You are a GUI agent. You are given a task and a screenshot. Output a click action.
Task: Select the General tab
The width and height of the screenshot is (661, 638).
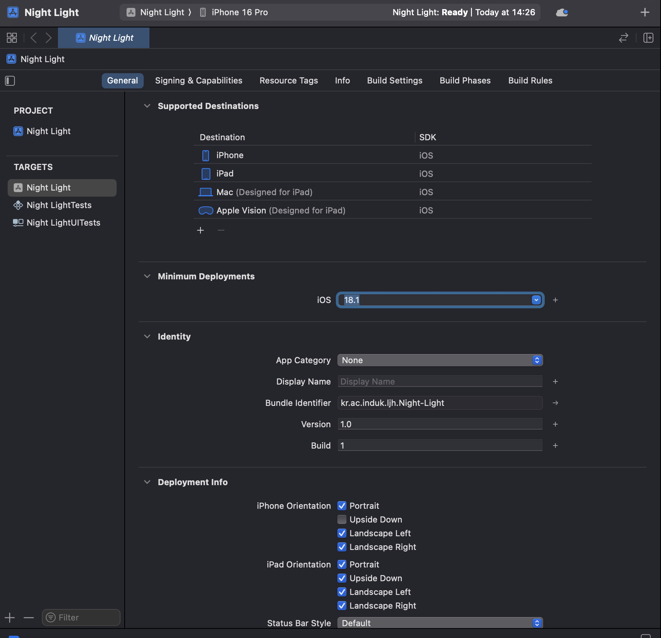[122, 81]
